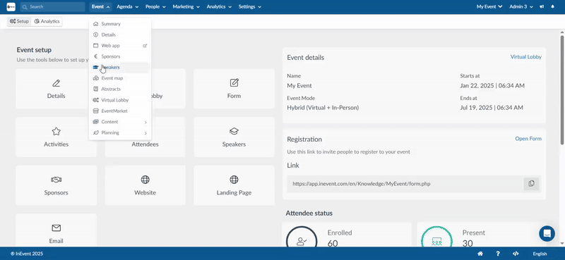Open the Email setup card
The width and height of the screenshot is (565, 260).
(x=56, y=230)
